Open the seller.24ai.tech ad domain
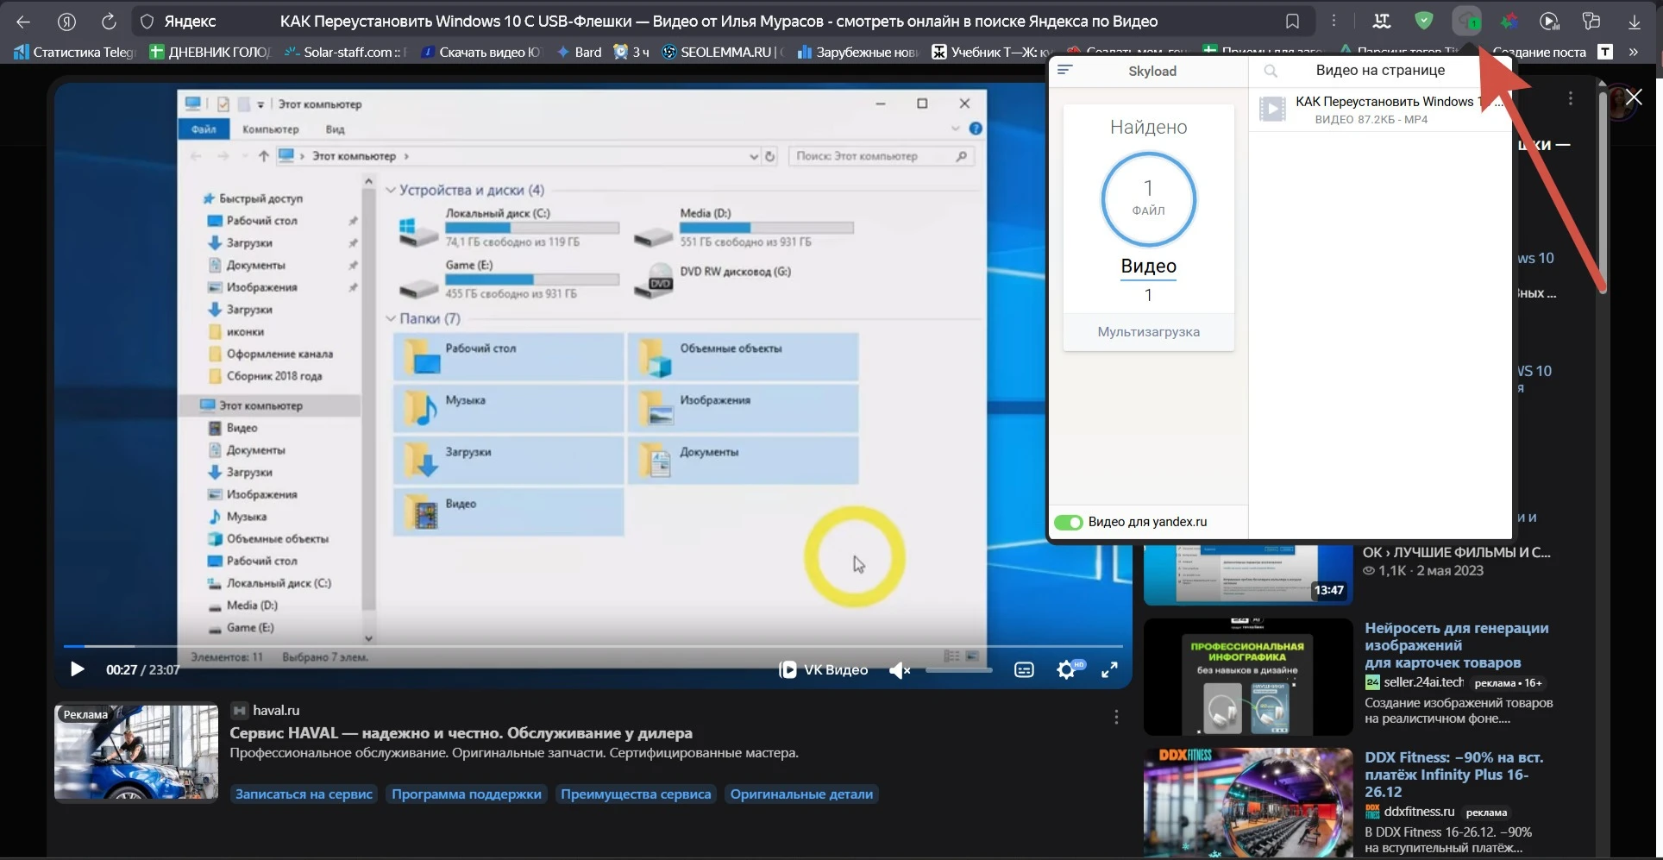Screen dimensions: 1663x860 (x=1423, y=682)
